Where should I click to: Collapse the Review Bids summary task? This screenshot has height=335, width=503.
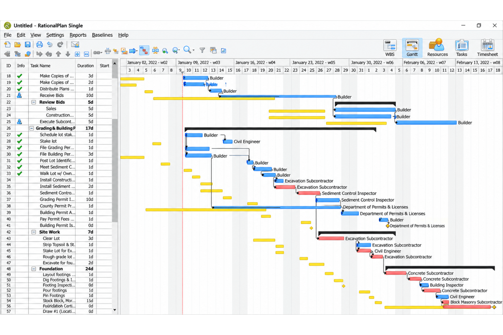[x=34, y=102]
